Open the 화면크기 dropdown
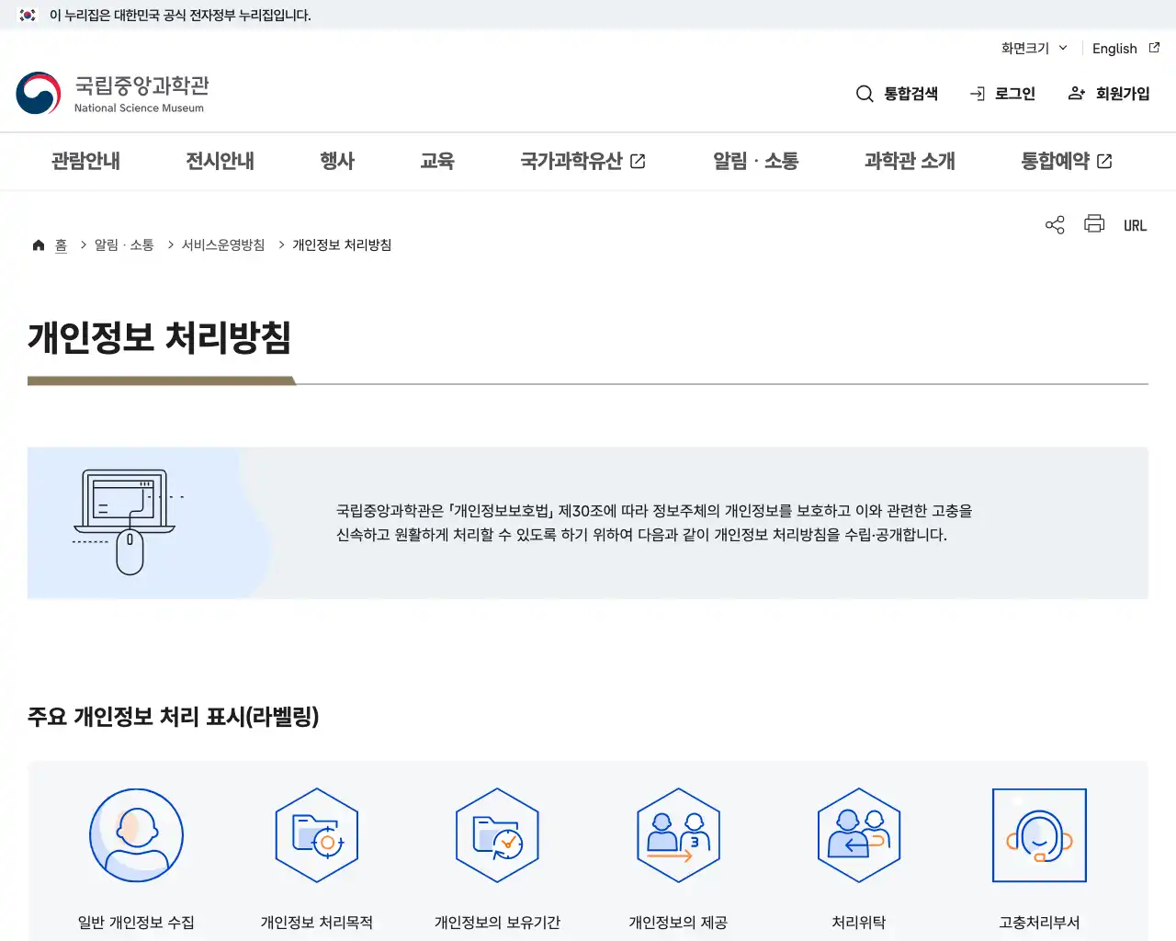The height and width of the screenshot is (941, 1176). click(1032, 48)
